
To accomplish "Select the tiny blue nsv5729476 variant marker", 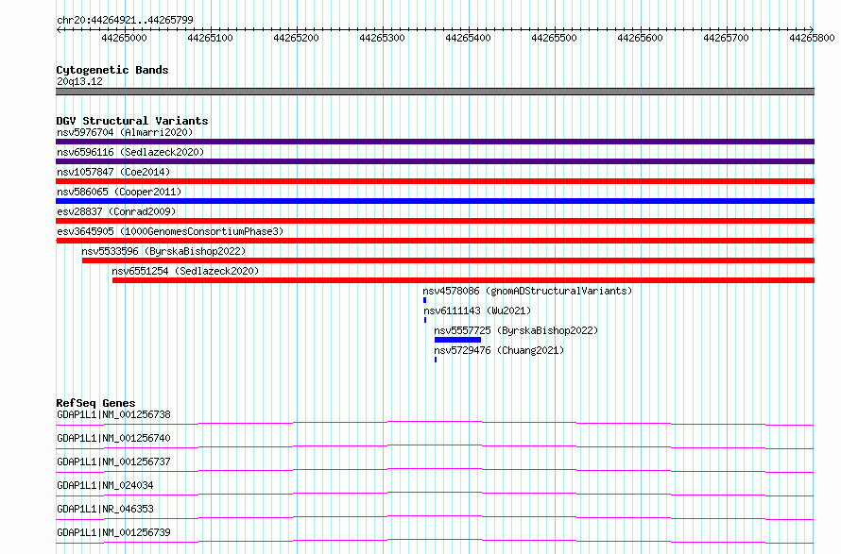I will point(436,360).
